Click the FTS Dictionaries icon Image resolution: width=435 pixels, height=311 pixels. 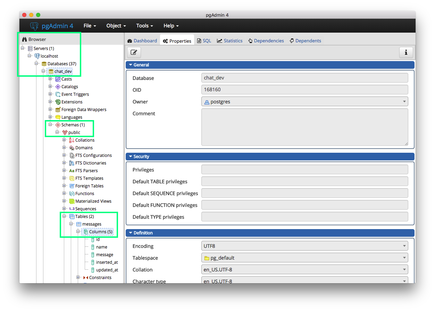coord(72,163)
